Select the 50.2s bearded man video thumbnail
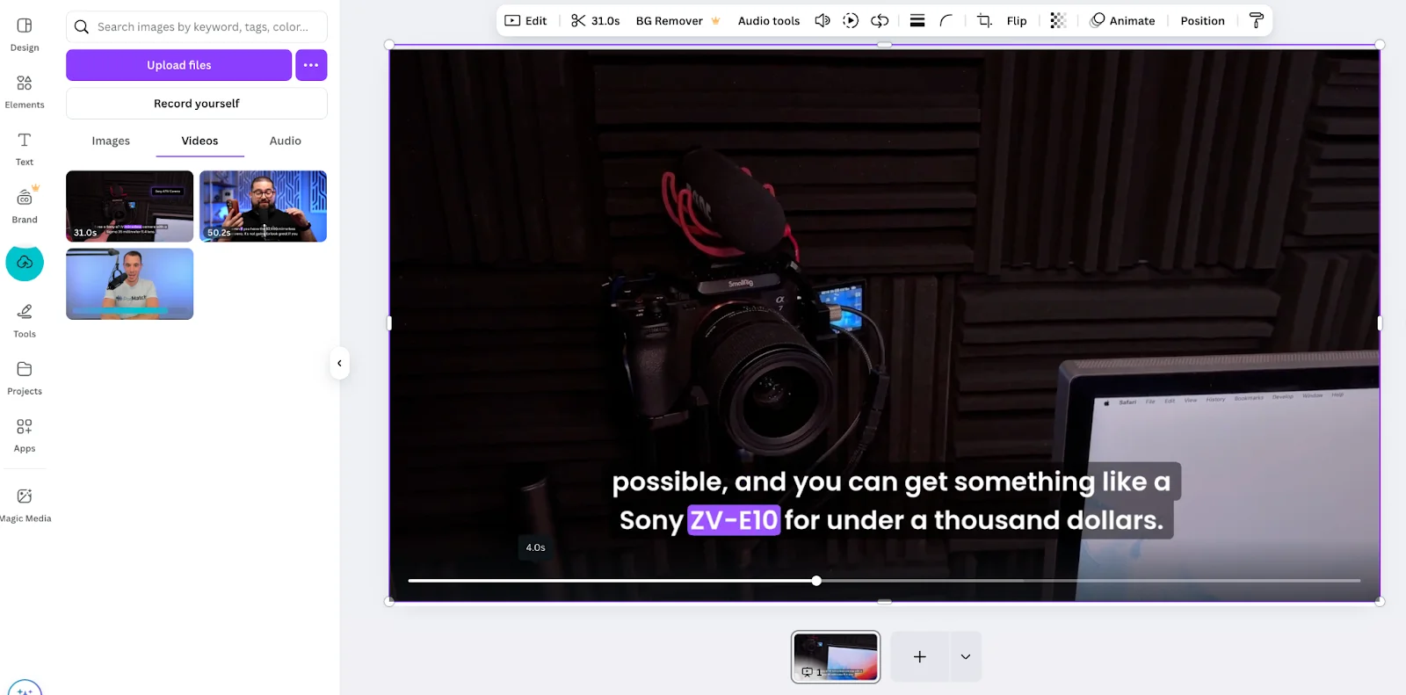1406x695 pixels. (x=263, y=206)
